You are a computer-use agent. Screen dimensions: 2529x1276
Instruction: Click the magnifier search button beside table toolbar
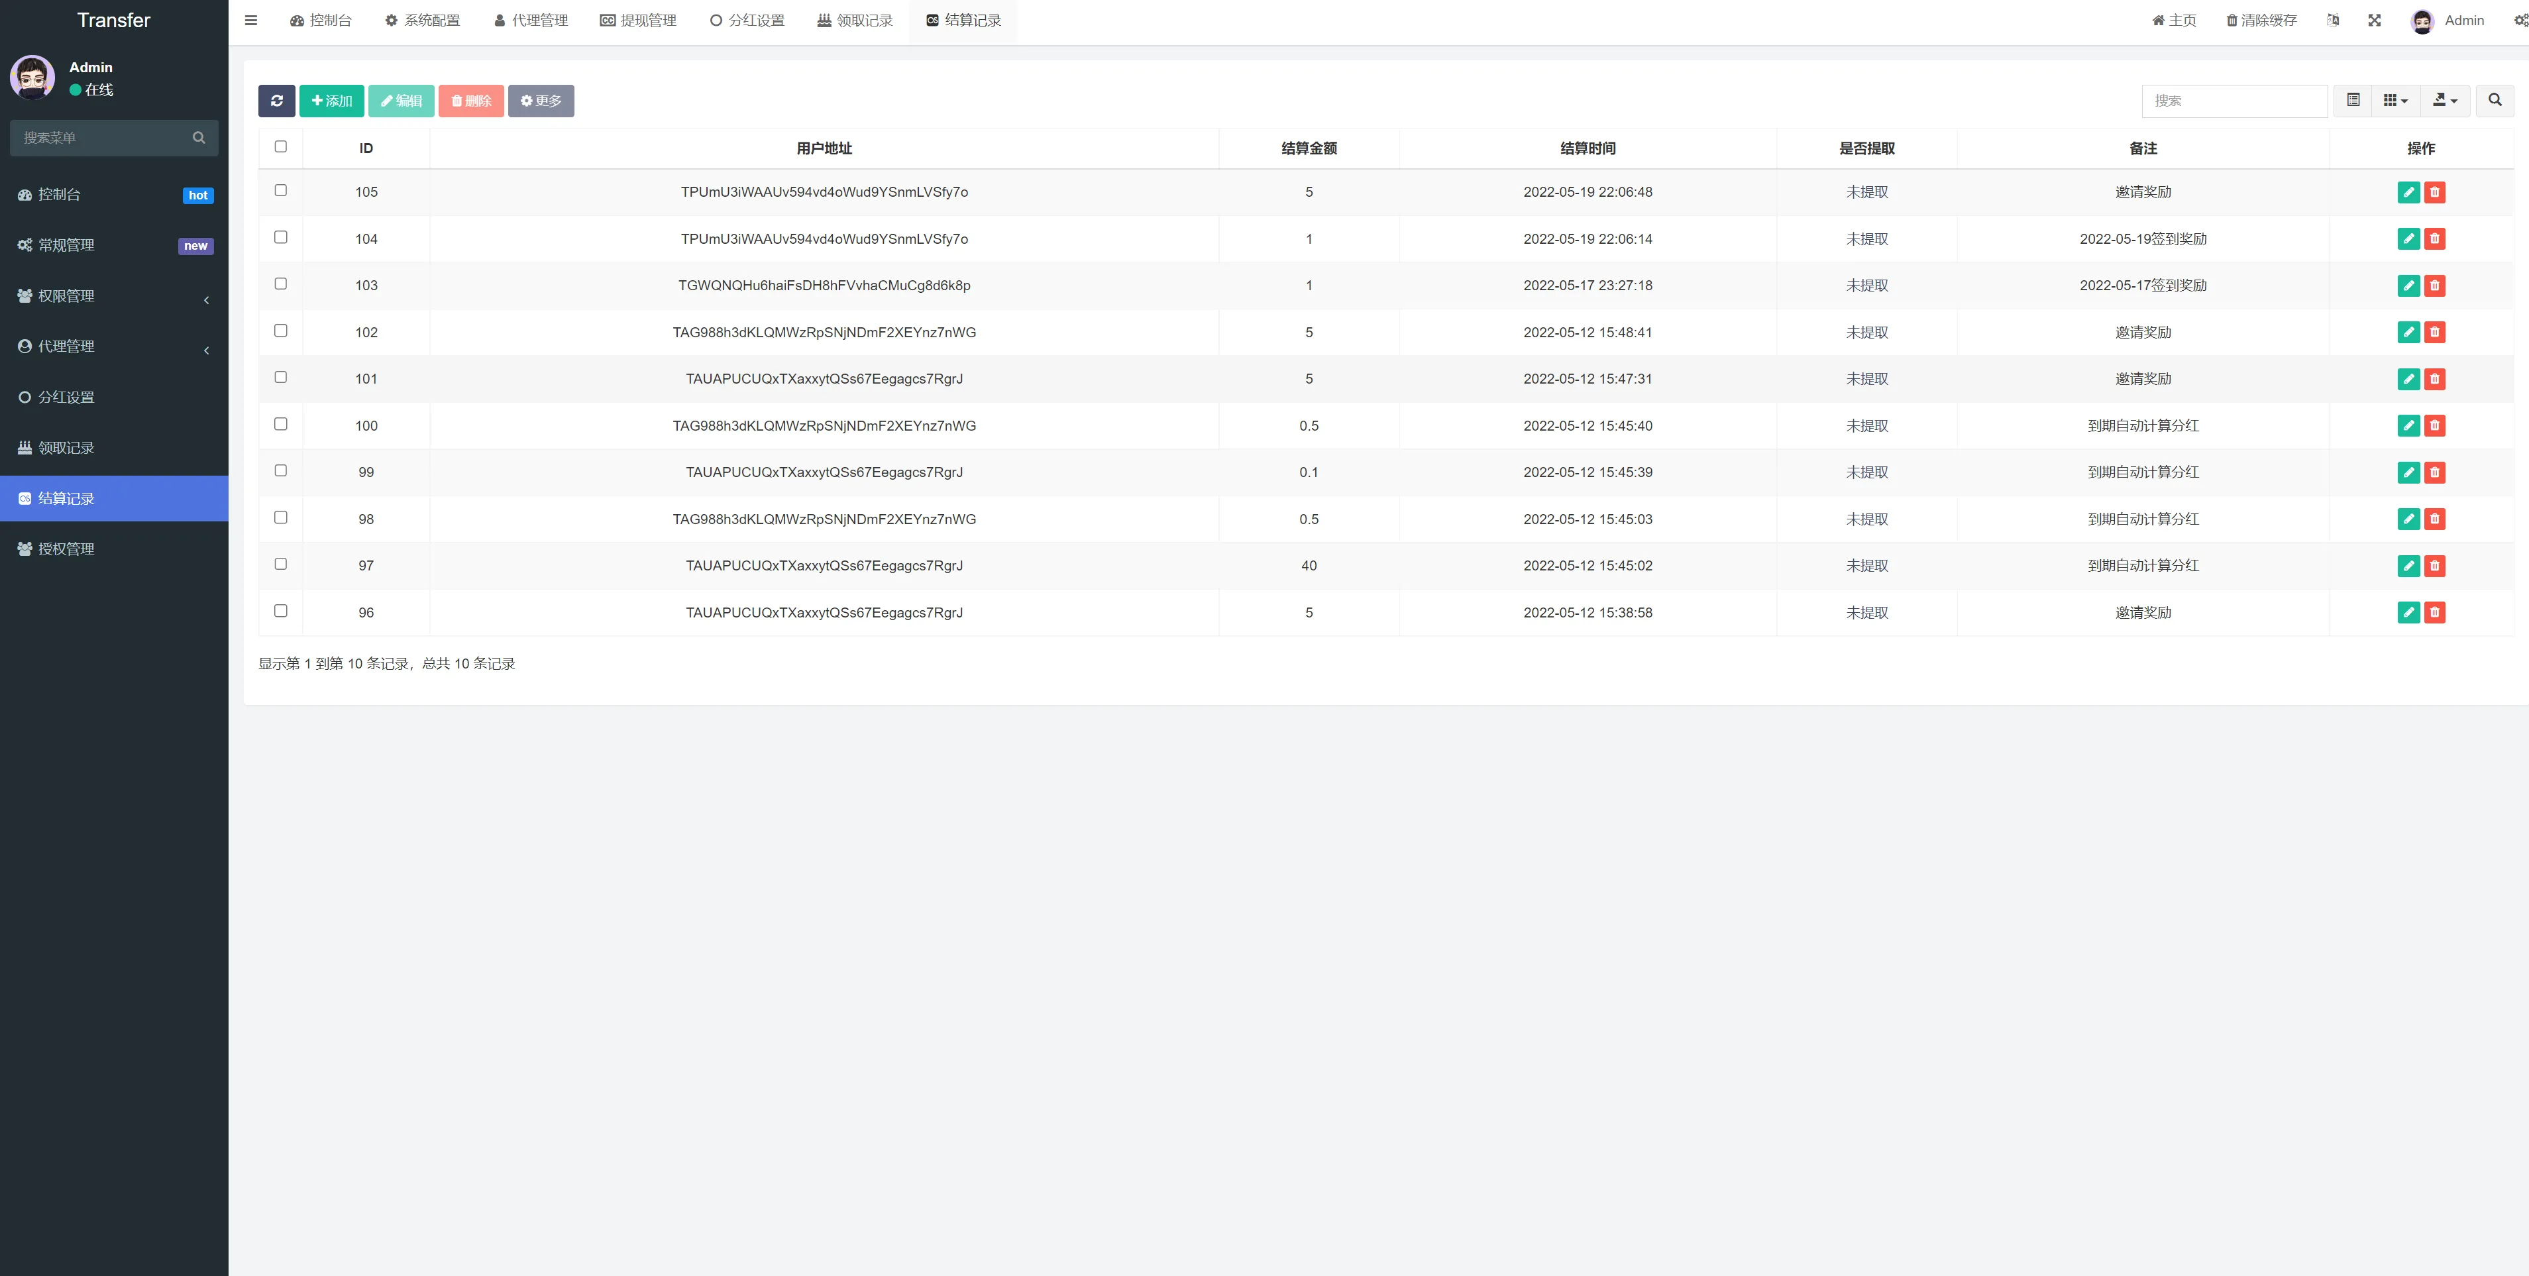tap(2495, 100)
